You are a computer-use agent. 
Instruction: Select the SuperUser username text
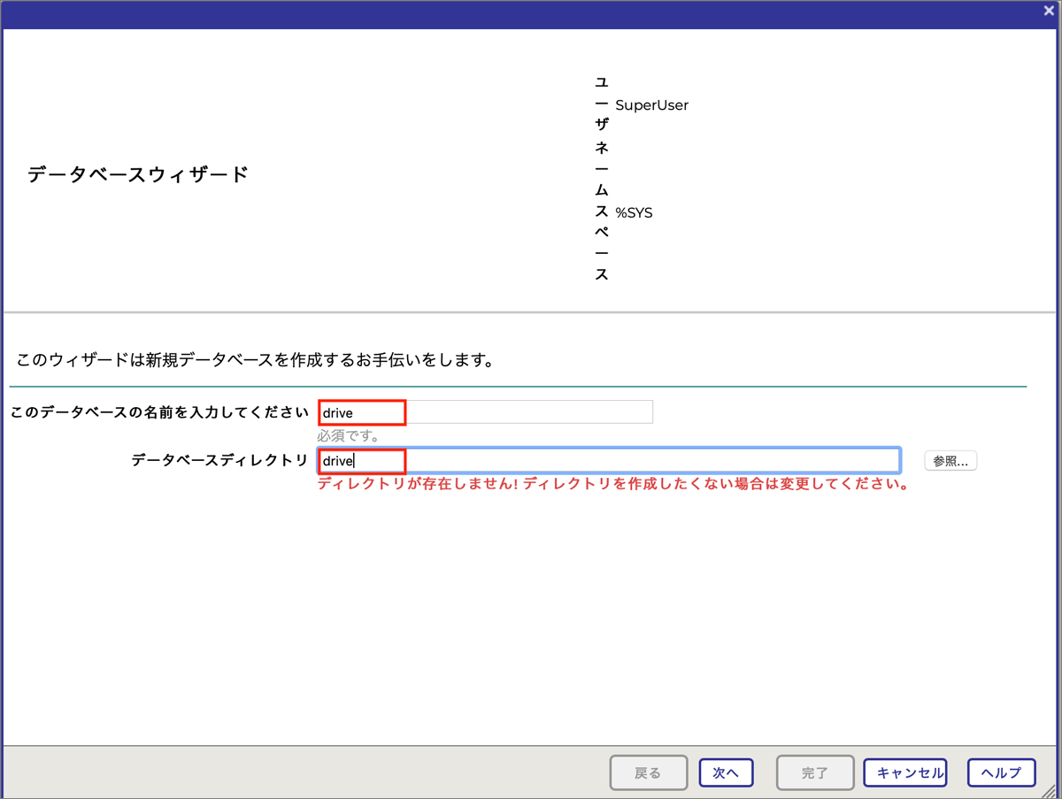point(652,105)
